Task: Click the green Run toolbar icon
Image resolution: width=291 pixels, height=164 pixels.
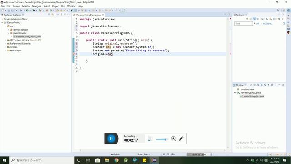Action: 27,10
